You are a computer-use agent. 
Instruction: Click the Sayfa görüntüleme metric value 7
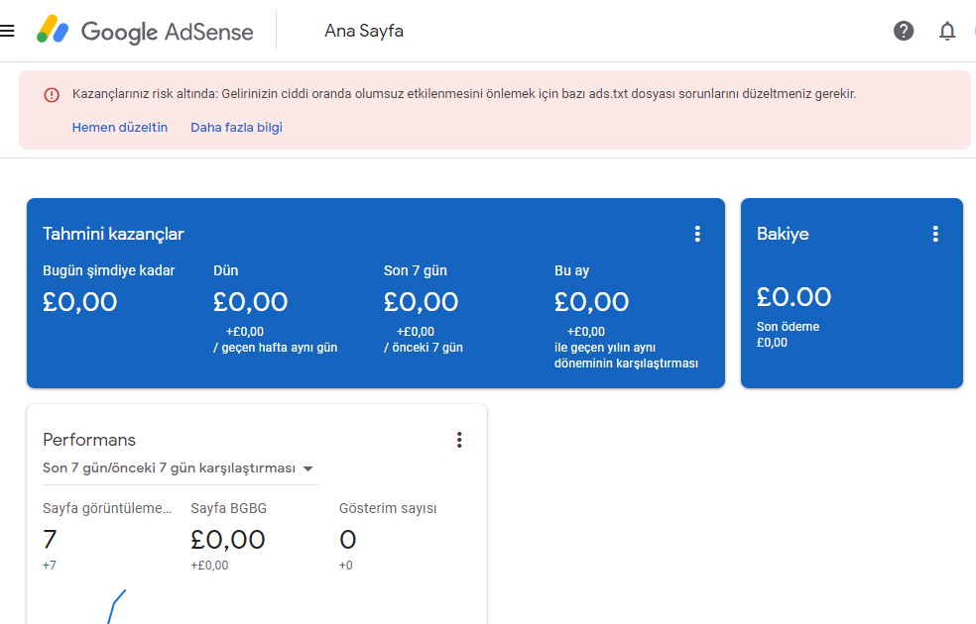pos(50,540)
